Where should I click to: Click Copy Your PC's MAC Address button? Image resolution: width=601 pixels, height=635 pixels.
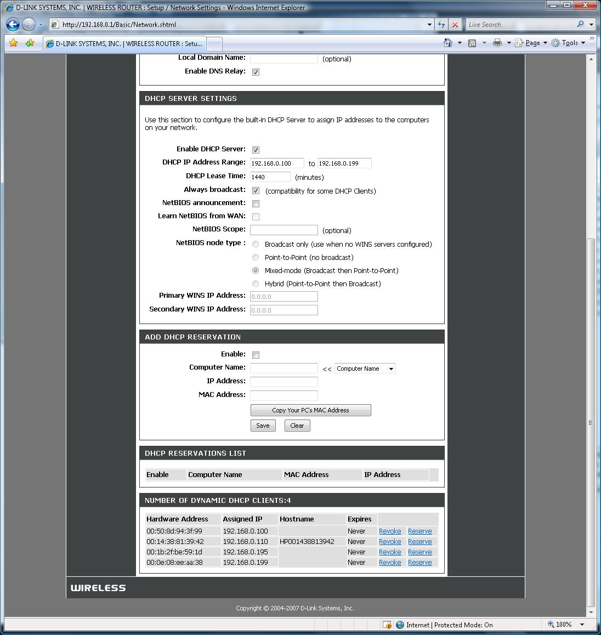[310, 410]
